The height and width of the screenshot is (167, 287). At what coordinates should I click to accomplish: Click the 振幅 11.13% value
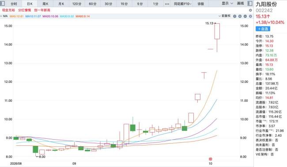click(x=270, y=93)
